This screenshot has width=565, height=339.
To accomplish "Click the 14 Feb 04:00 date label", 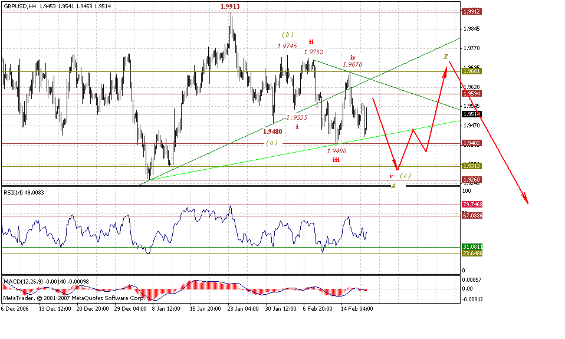I will 357,309.
